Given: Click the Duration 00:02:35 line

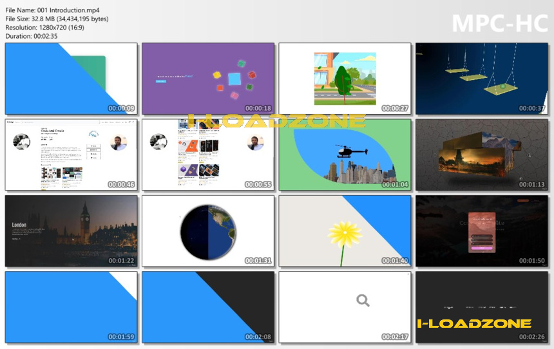Looking at the screenshot, I should 31,36.
